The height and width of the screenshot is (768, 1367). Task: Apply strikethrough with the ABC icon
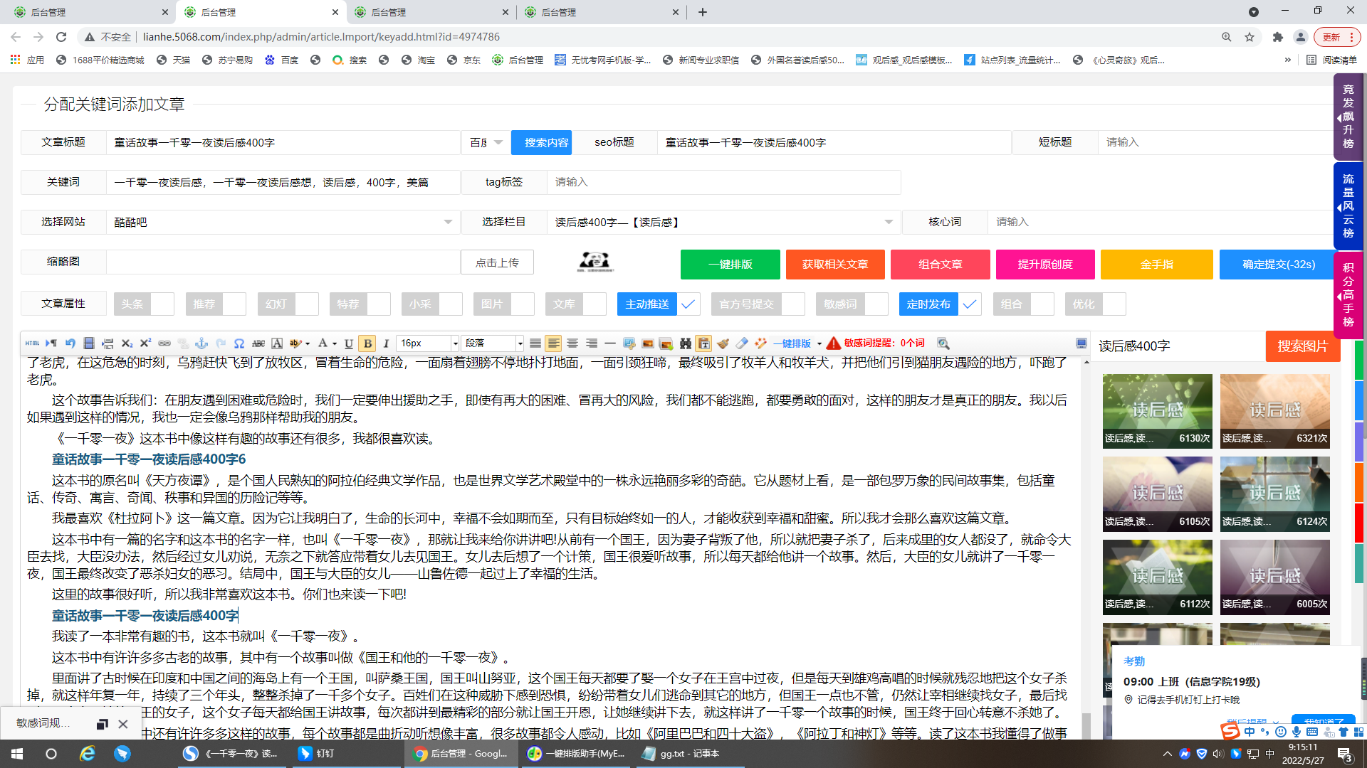pyautogui.click(x=258, y=343)
